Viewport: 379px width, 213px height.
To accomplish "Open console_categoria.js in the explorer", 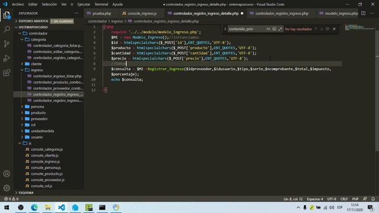I will pyautogui.click(x=47, y=149).
